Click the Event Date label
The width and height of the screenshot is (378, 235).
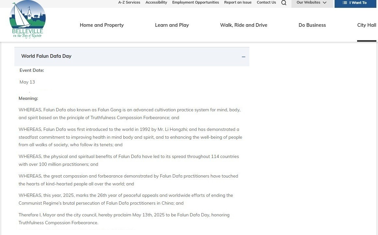pos(32,70)
